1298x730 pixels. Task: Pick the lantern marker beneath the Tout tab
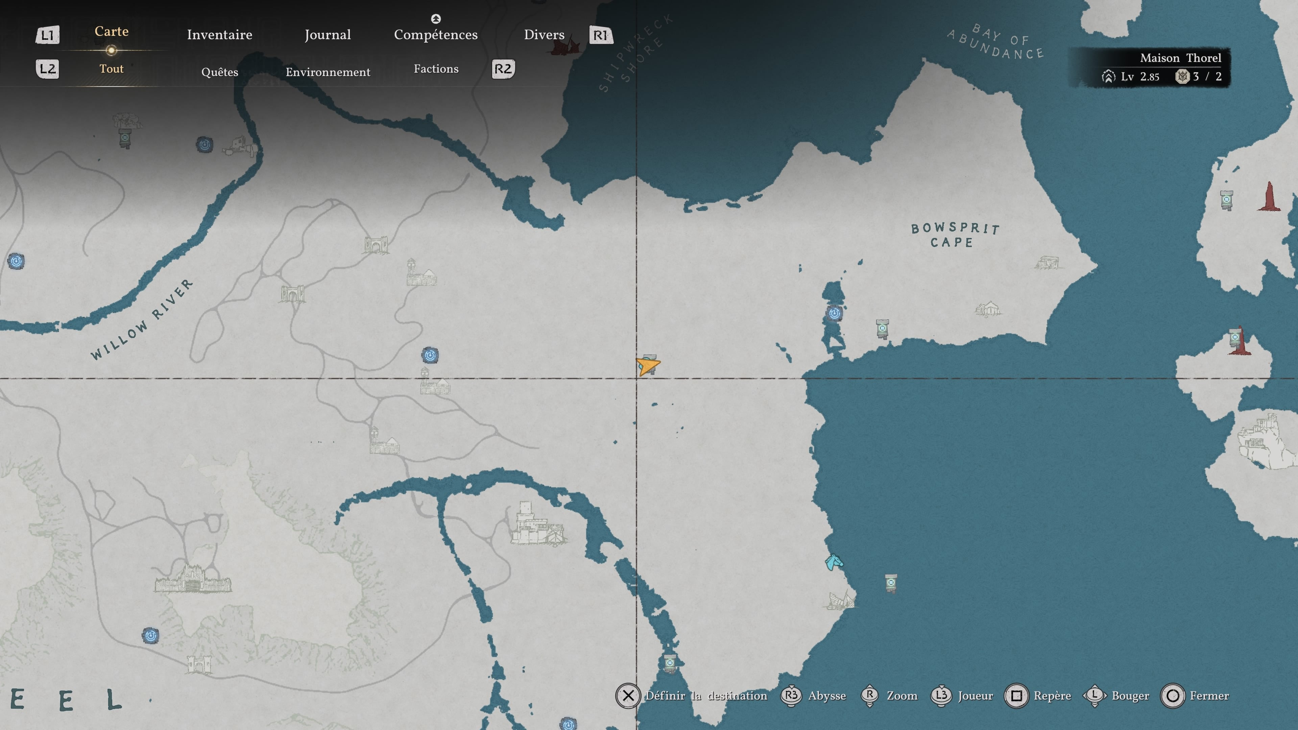coord(125,138)
